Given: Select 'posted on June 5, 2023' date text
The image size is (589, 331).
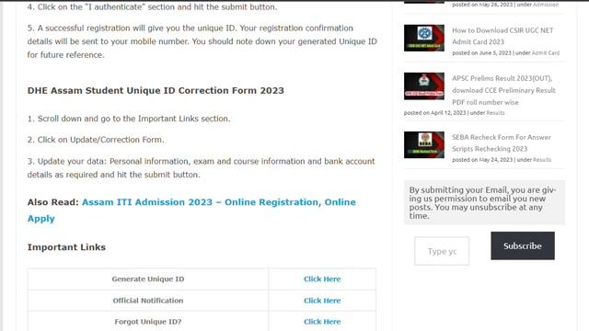Looking at the screenshot, I should point(482,53).
